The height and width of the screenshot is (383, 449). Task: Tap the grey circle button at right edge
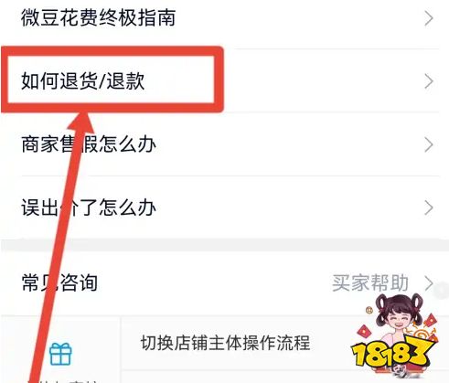click(442, 290)
